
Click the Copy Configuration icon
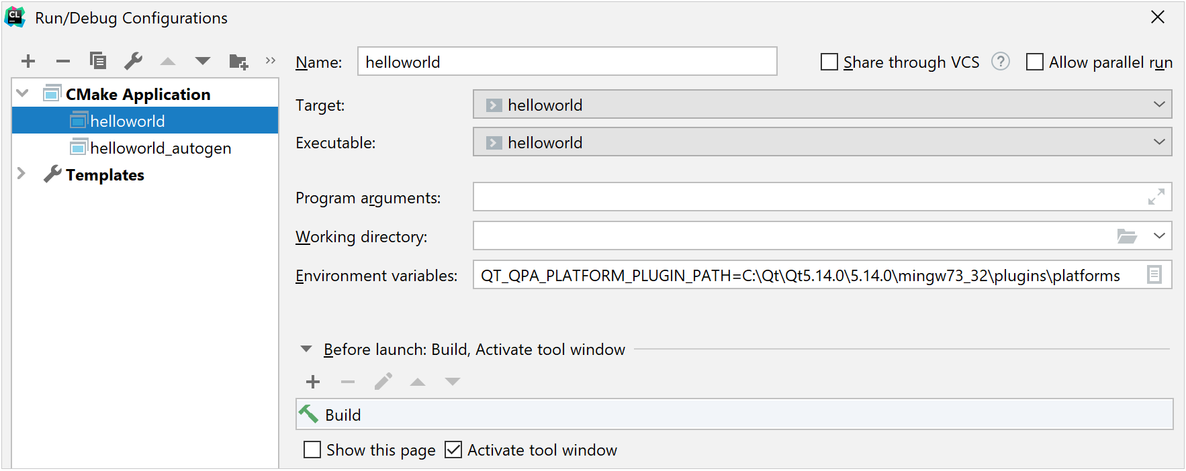pyautogui.click(x=98, y=61)
